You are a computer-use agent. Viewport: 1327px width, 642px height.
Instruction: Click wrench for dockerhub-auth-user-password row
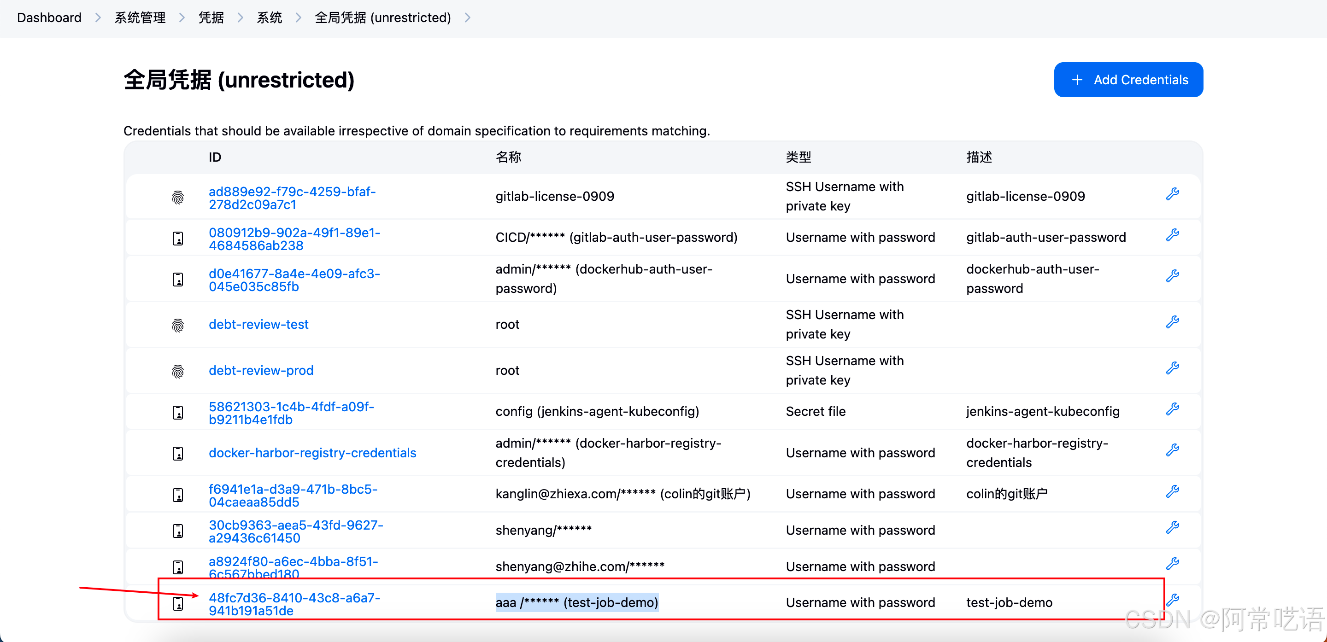click(1173, 276)
